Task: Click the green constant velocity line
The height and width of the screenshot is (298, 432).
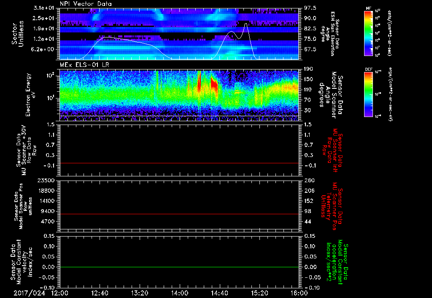Action: click(179, 267)
